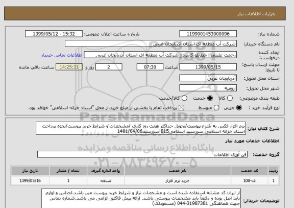Click the need date cell 1399/05/16

tap(30, 180)
